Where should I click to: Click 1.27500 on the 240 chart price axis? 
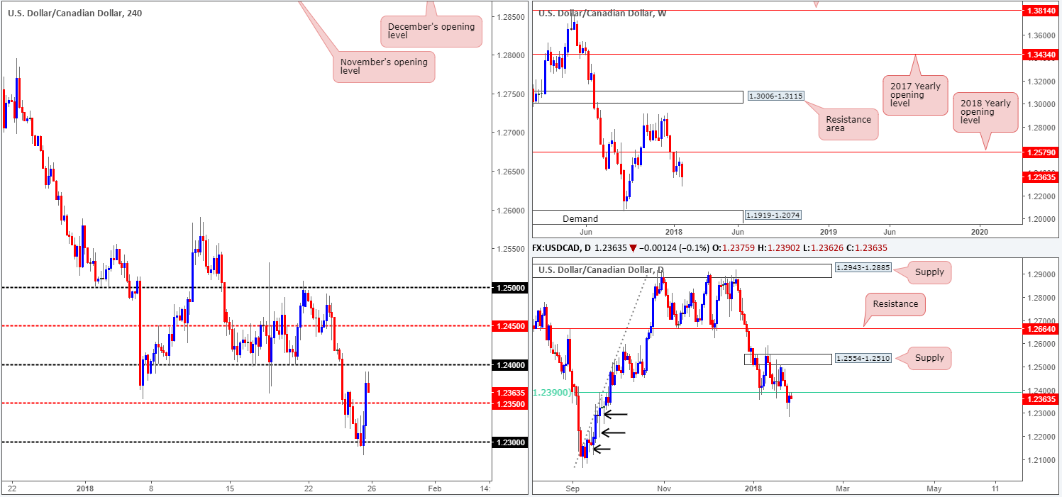point(512,94)
